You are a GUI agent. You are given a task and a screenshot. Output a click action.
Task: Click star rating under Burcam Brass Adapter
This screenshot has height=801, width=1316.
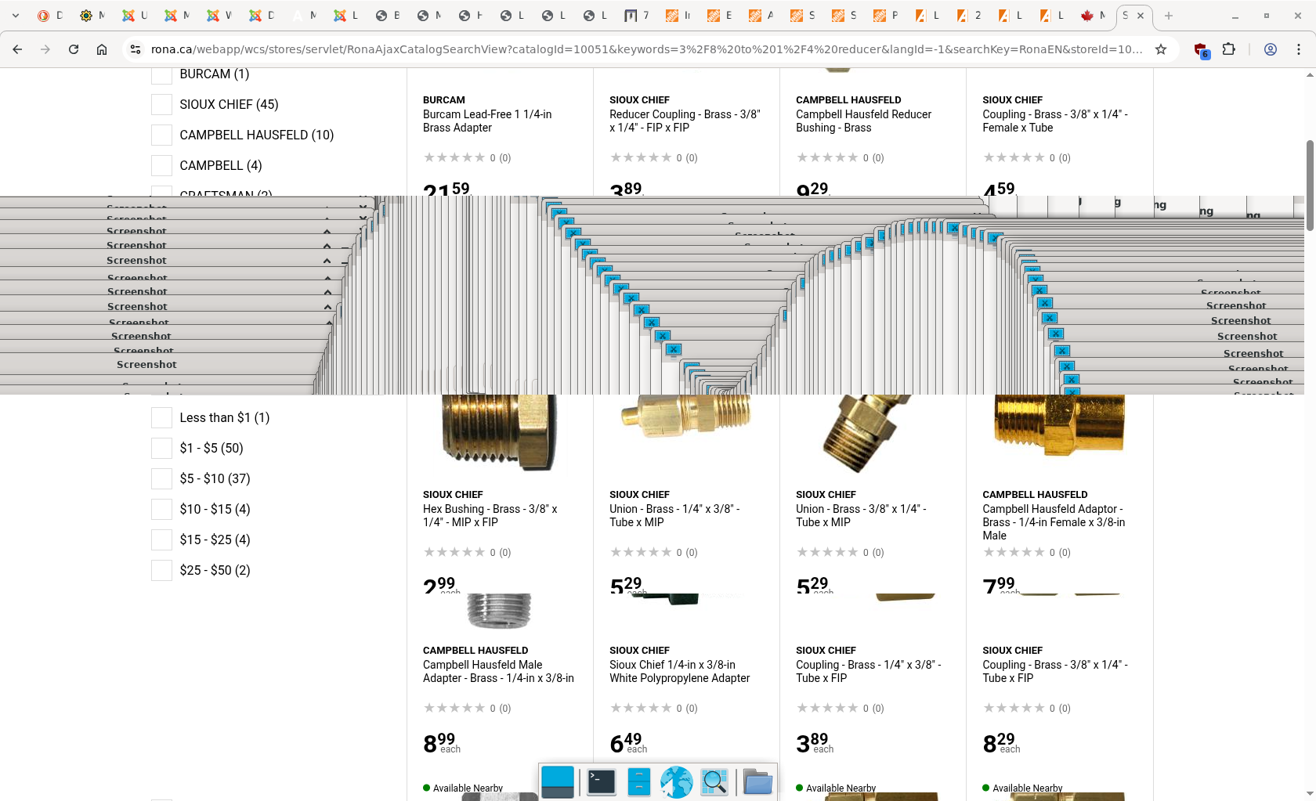tap(454, 157)
